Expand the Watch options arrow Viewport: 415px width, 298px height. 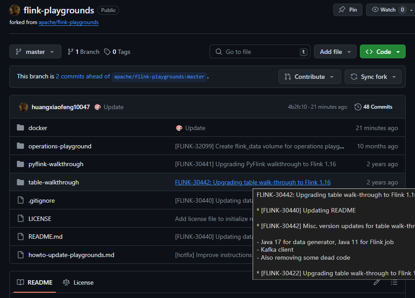pos(411,10)
